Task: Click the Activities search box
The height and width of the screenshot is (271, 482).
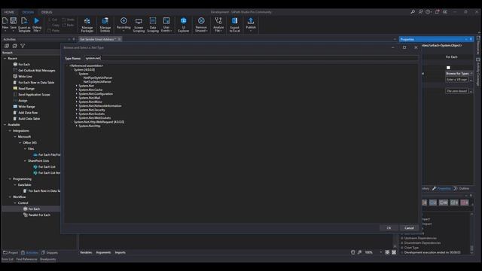Action: point(31,53)
